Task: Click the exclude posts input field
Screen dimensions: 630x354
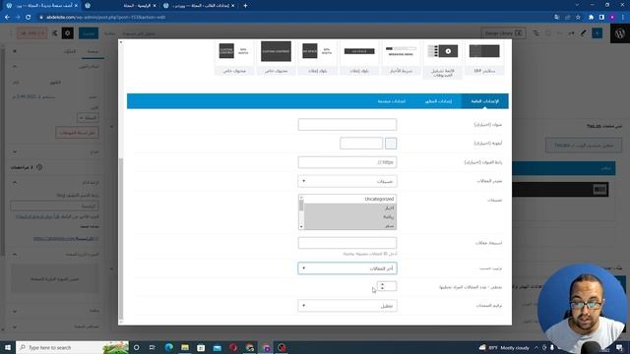Action: click(347, 243)
